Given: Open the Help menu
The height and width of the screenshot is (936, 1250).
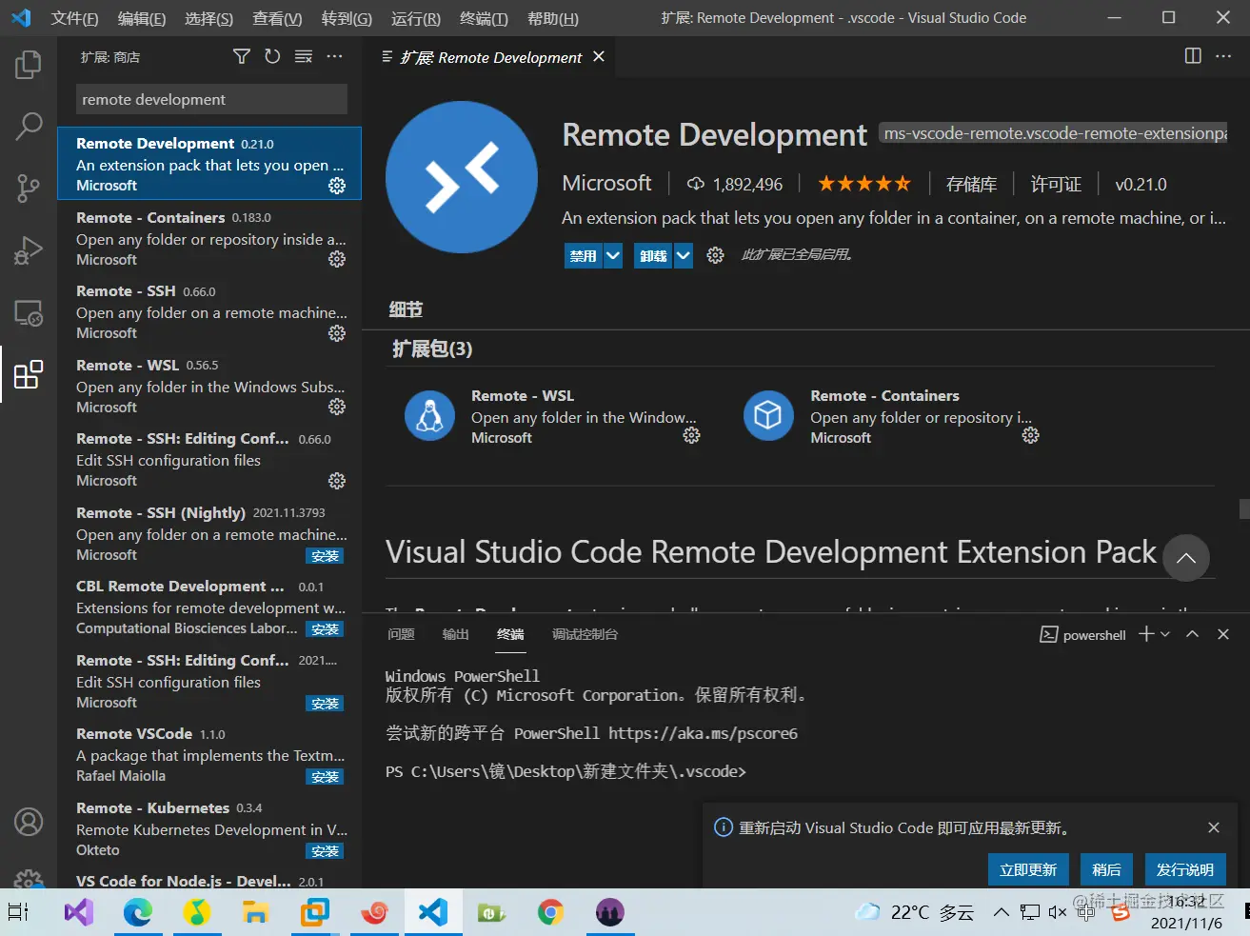Looking at the screenshot, I should coord(552,18).
